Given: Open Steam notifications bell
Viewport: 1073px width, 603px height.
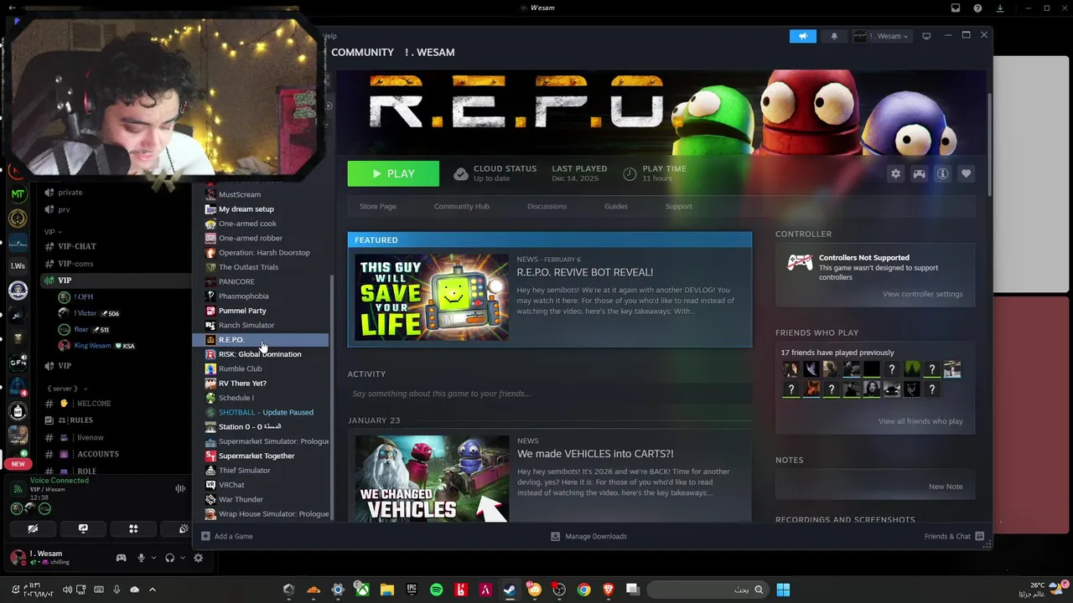Looking at the screenshot, I should [x=834, y=36].
